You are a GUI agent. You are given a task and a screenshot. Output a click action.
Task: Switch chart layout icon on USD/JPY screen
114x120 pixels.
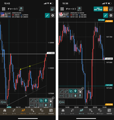point(111,9)
